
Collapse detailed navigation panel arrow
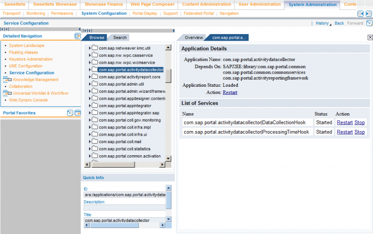pos(79,29)
